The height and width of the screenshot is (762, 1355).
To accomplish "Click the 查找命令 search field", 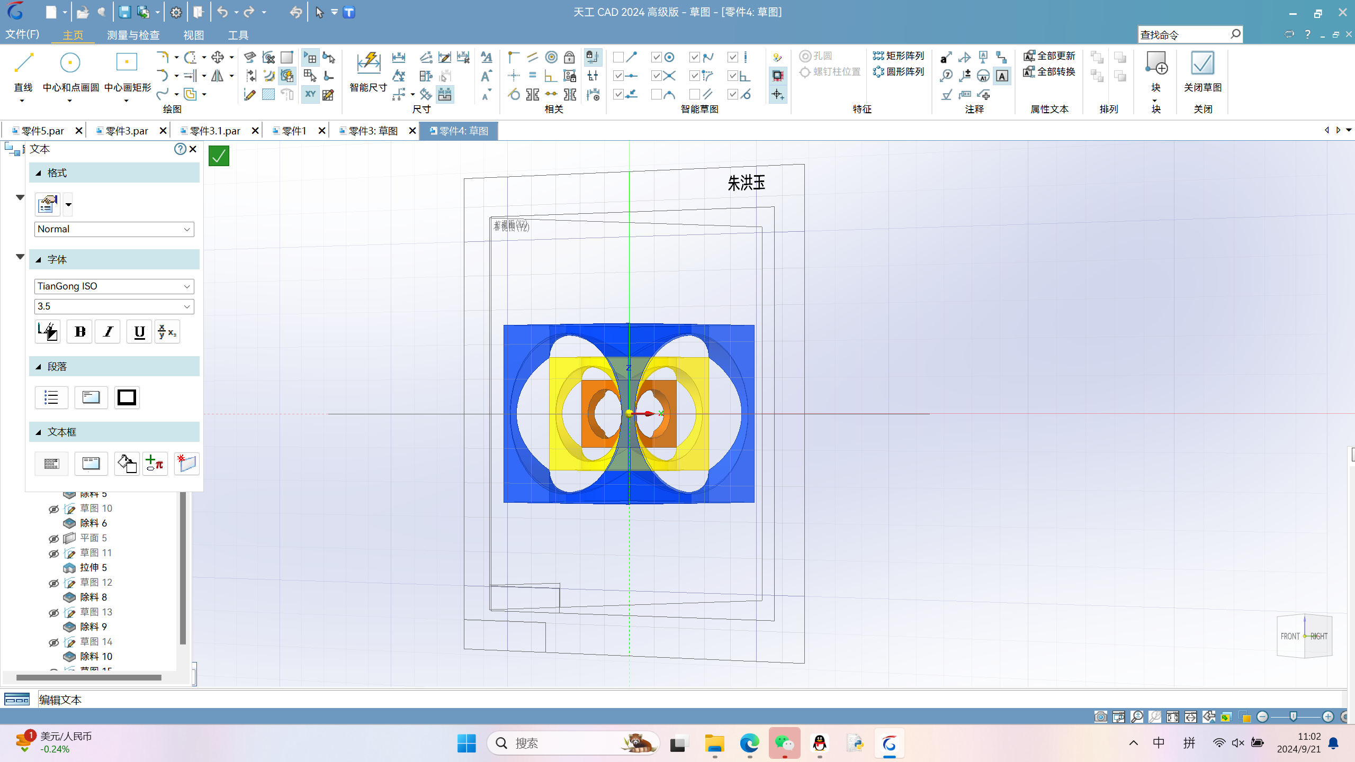I will [x=1183, y=35].
